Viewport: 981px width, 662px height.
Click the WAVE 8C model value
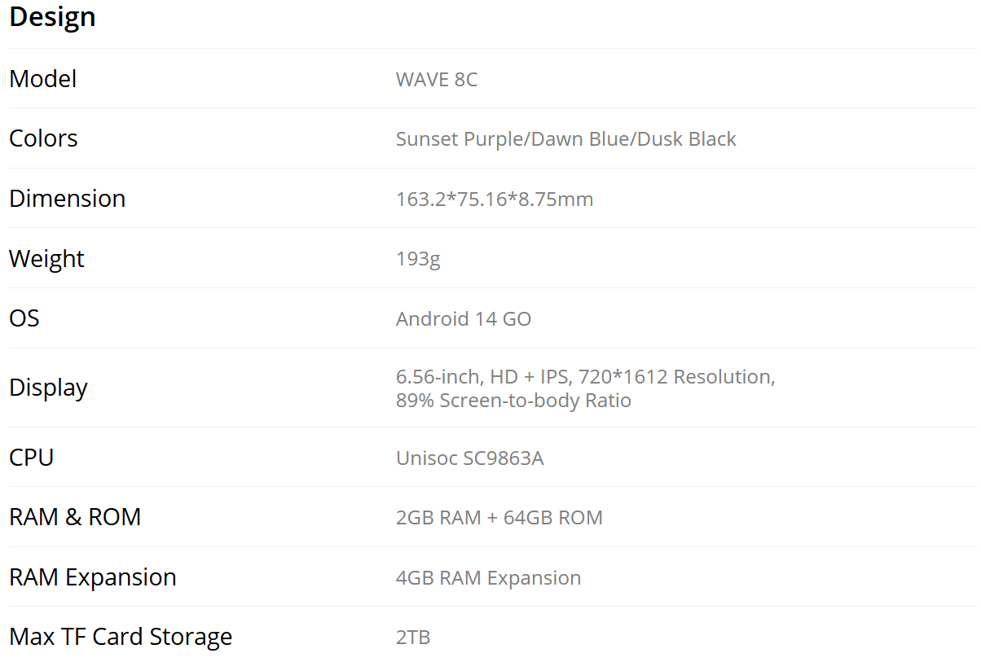[437, 80]
